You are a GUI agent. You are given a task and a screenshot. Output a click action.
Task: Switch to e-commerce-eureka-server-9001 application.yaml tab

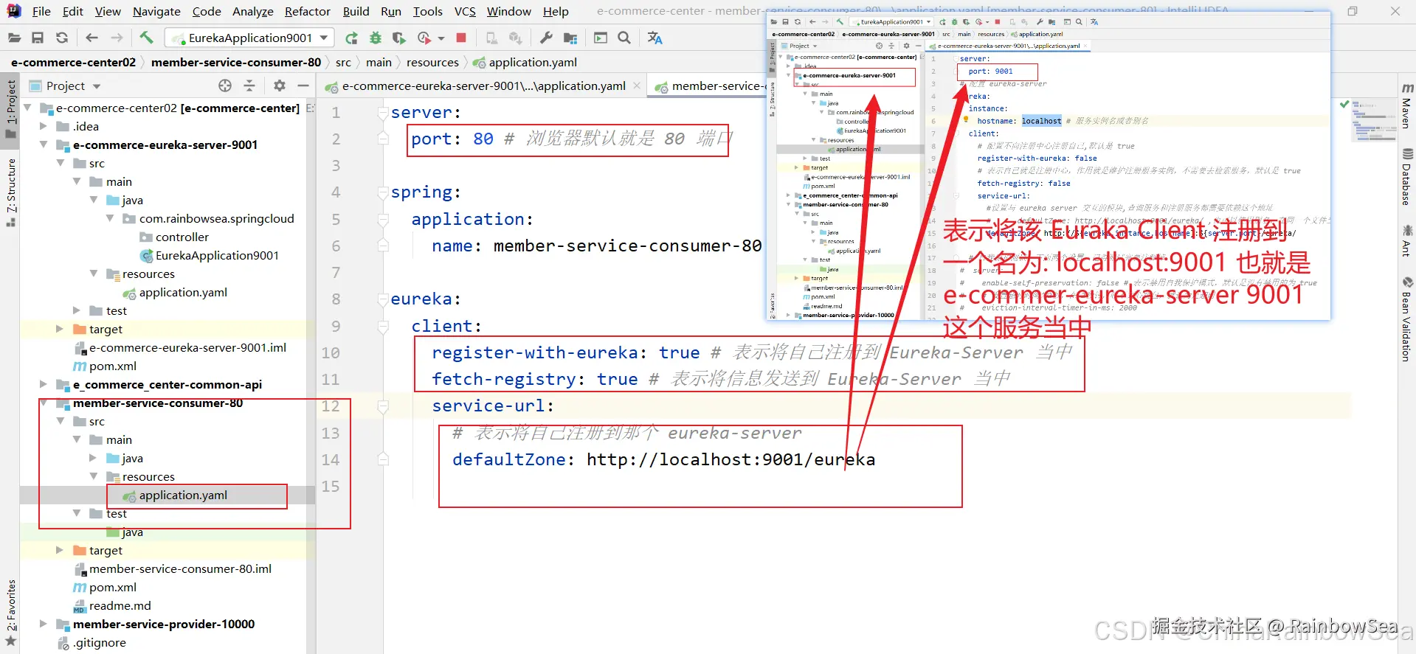tap(483, 86)
